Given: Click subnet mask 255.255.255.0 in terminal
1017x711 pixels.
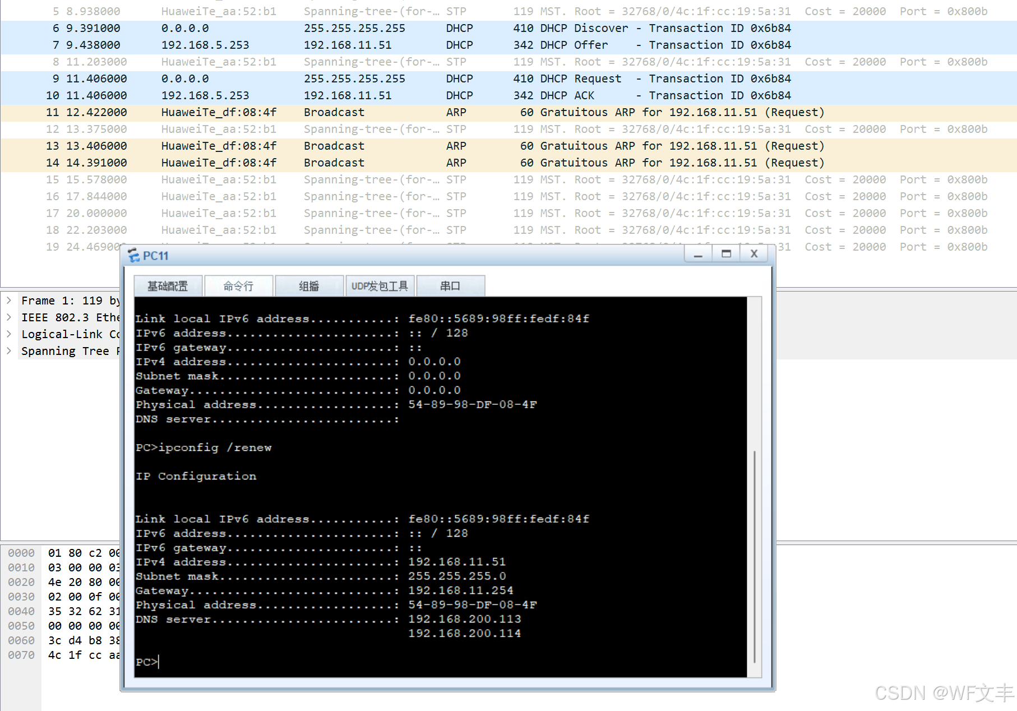Looking at the screenshot, I should point(457,576).
